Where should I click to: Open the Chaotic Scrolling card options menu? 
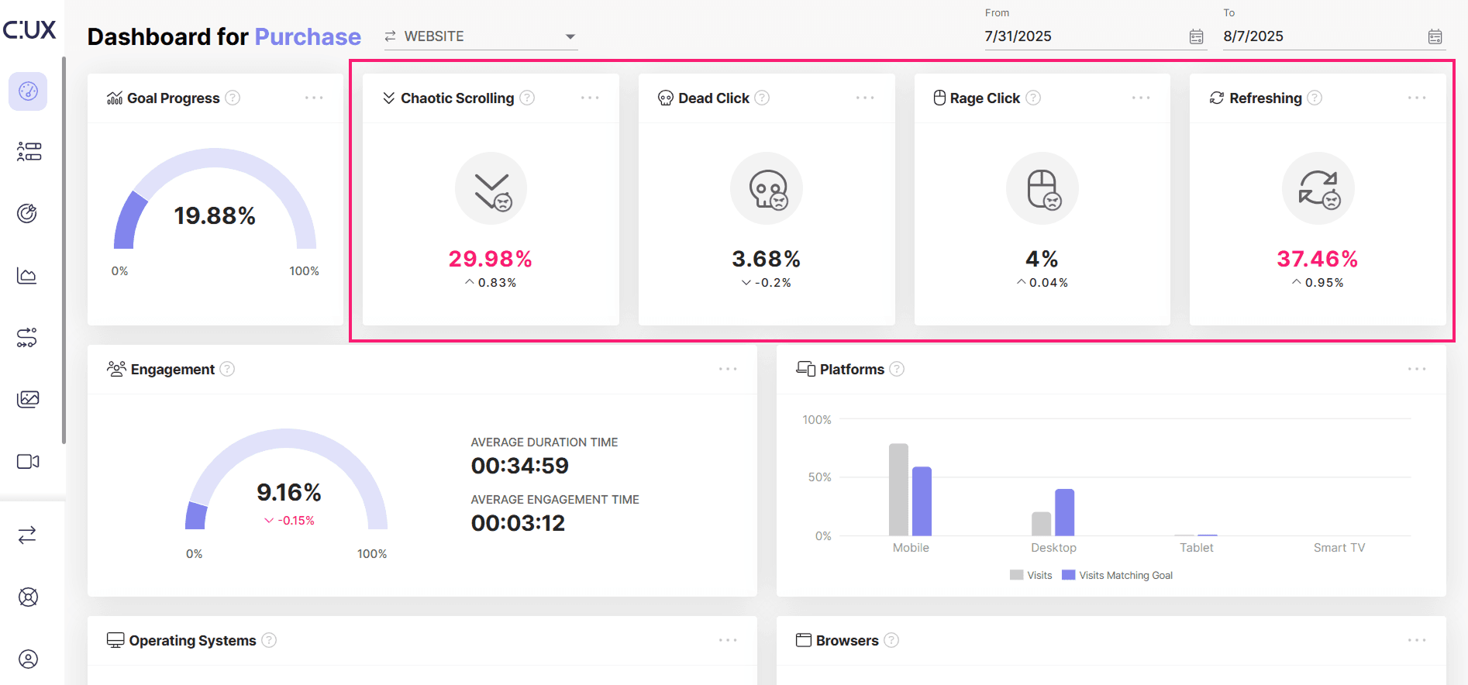pyautogui.click(x=590, y=98)
